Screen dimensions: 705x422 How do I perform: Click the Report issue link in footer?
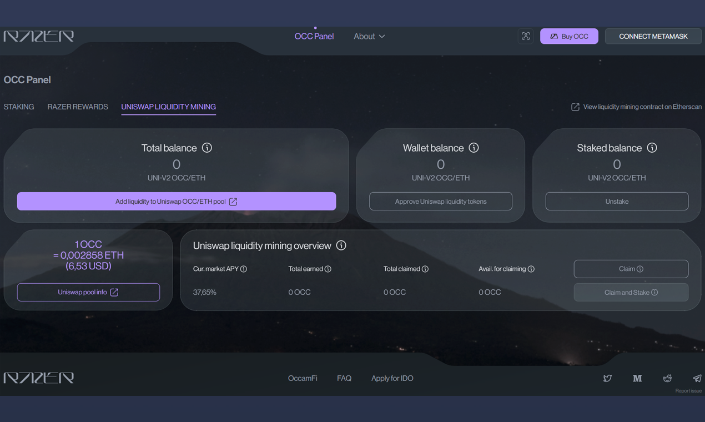(688, 390)
